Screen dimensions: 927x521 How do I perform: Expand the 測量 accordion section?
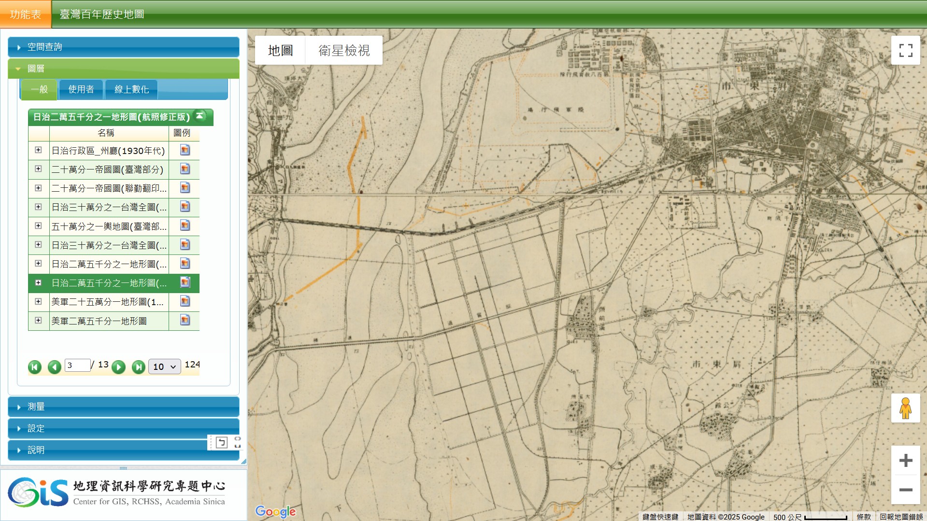pyautogui.click(x=124, y=407)
